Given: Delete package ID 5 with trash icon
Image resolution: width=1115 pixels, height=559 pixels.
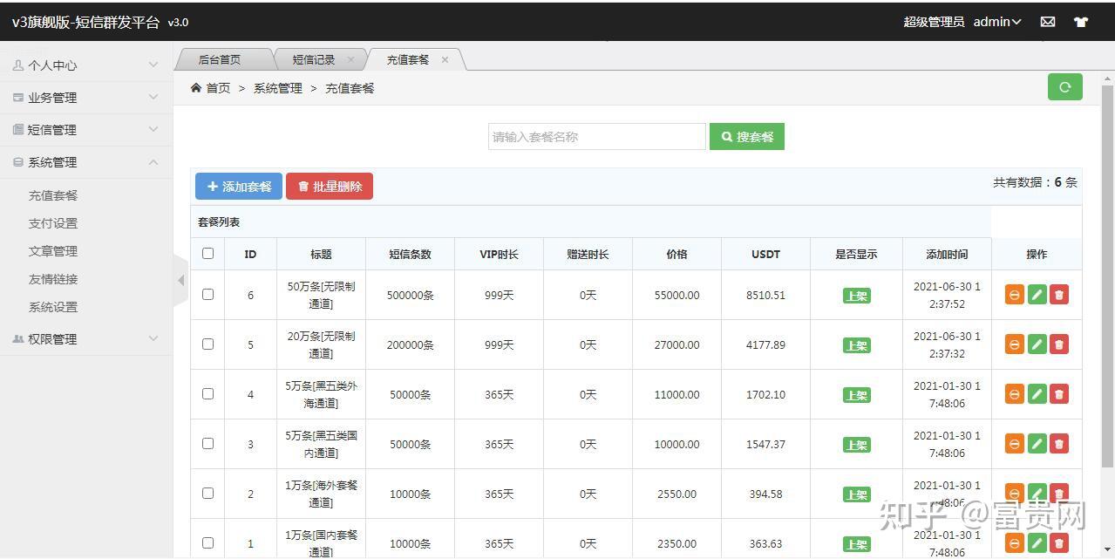Looking at the screenshot, I should point(1058,344).
